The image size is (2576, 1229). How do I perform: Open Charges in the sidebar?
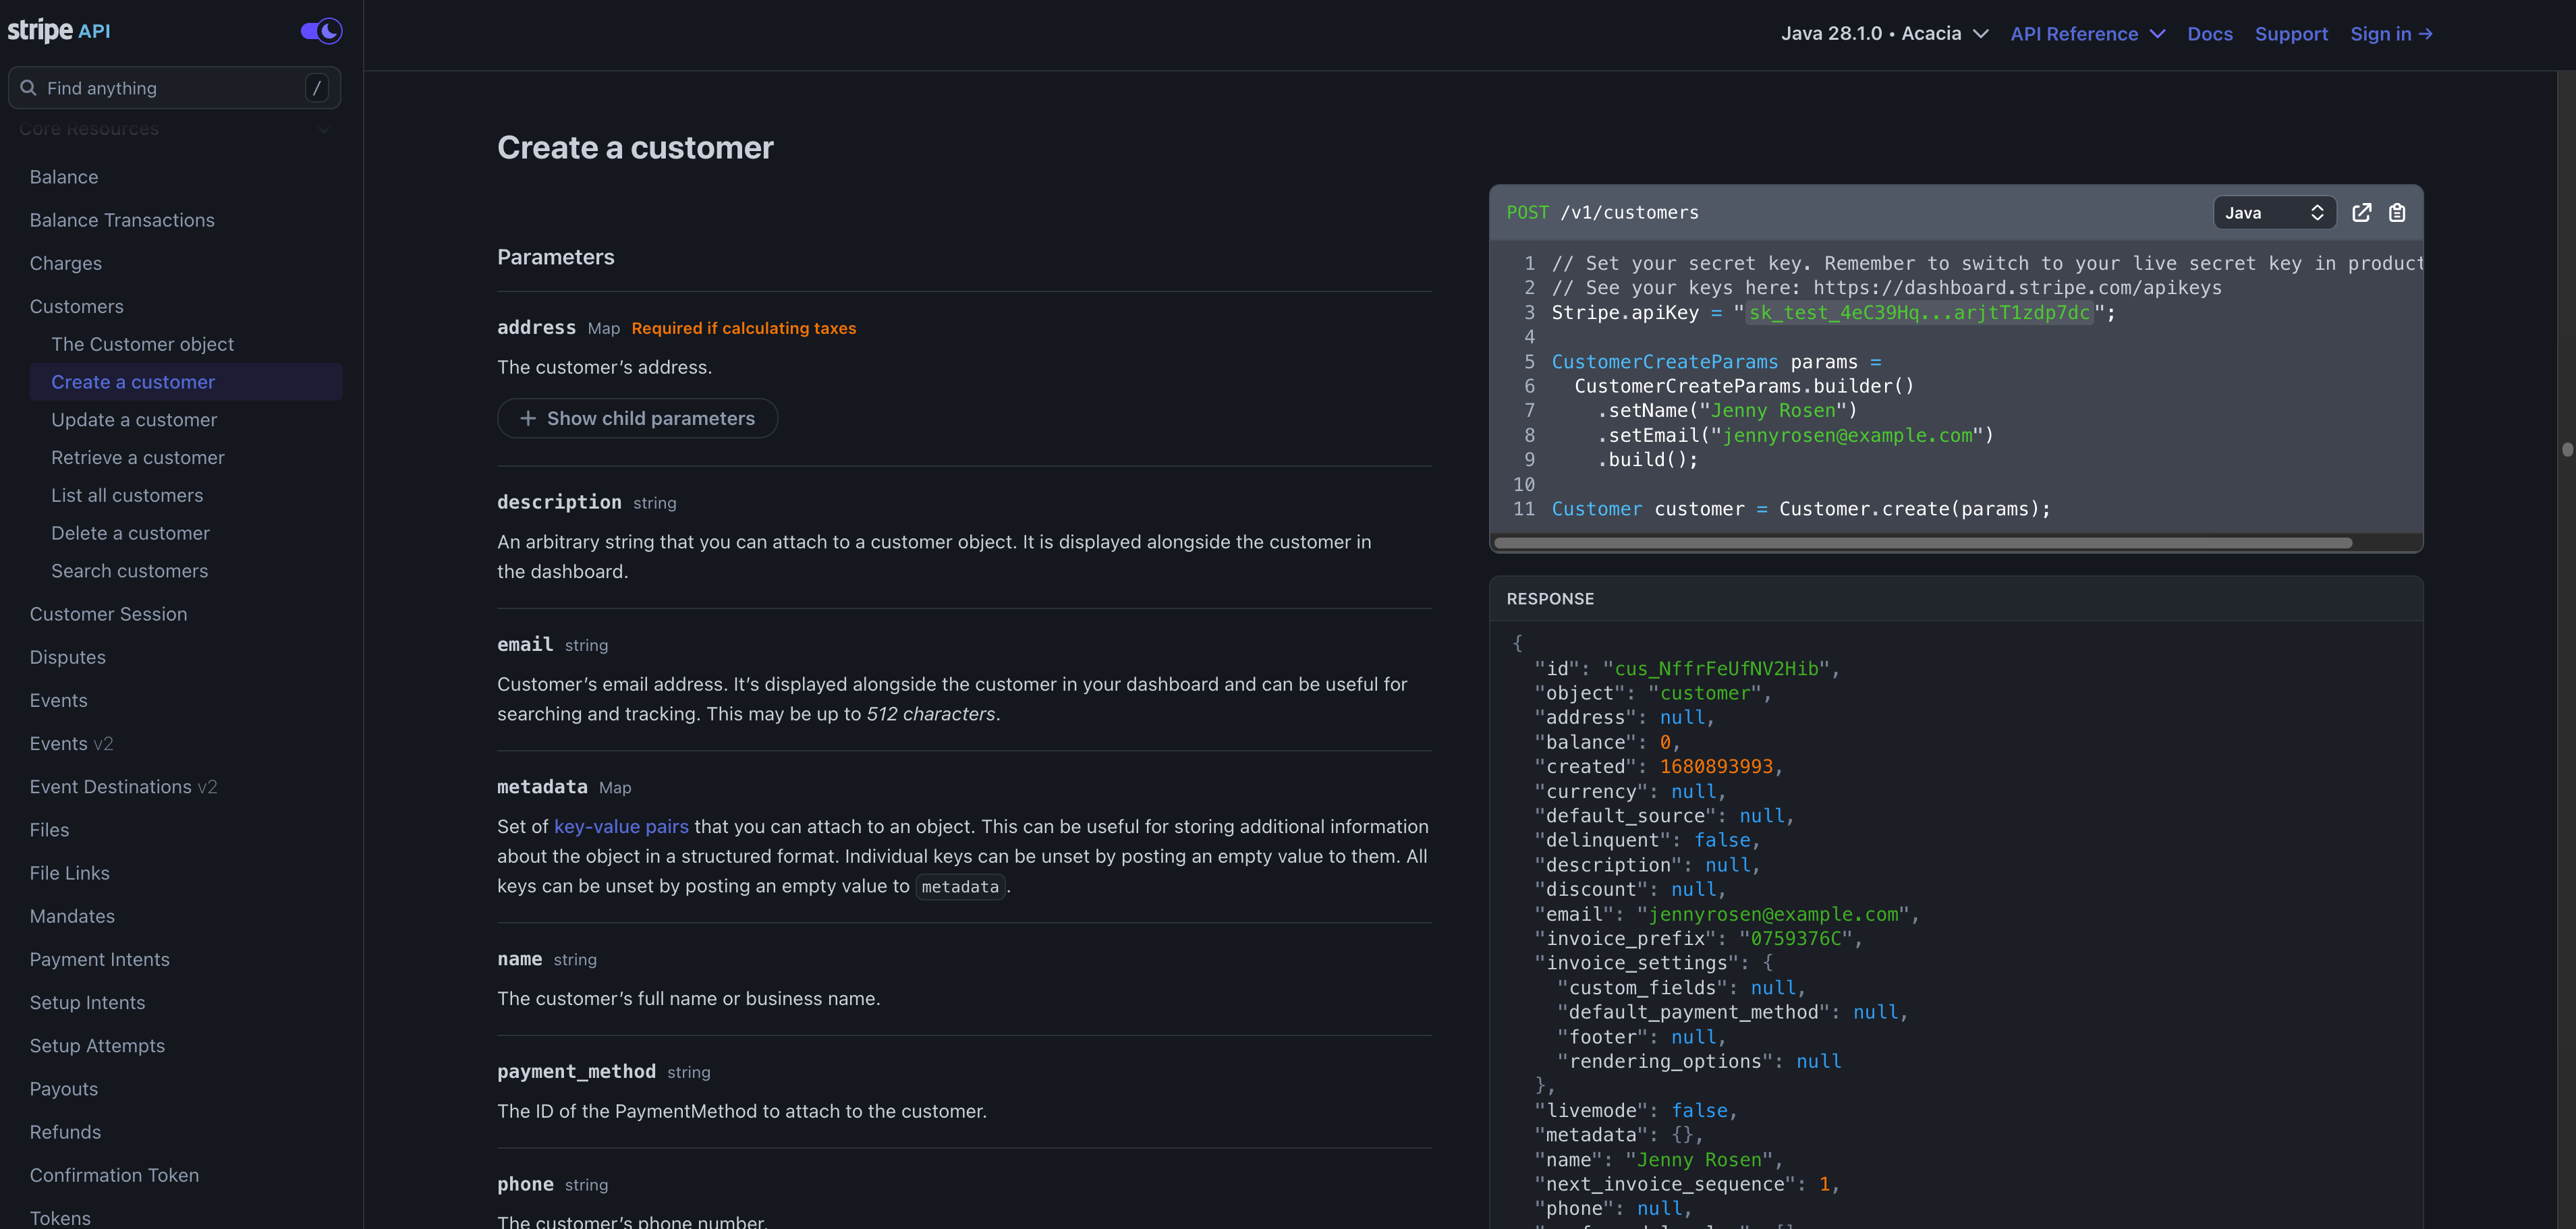[66, 263]
